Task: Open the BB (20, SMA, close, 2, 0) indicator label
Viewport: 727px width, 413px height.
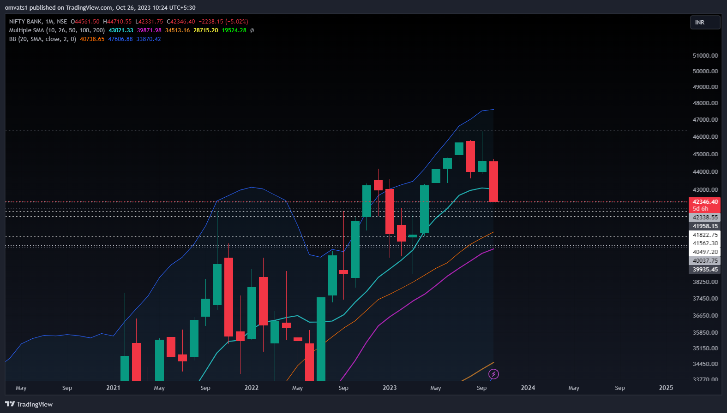Action: 42,39
